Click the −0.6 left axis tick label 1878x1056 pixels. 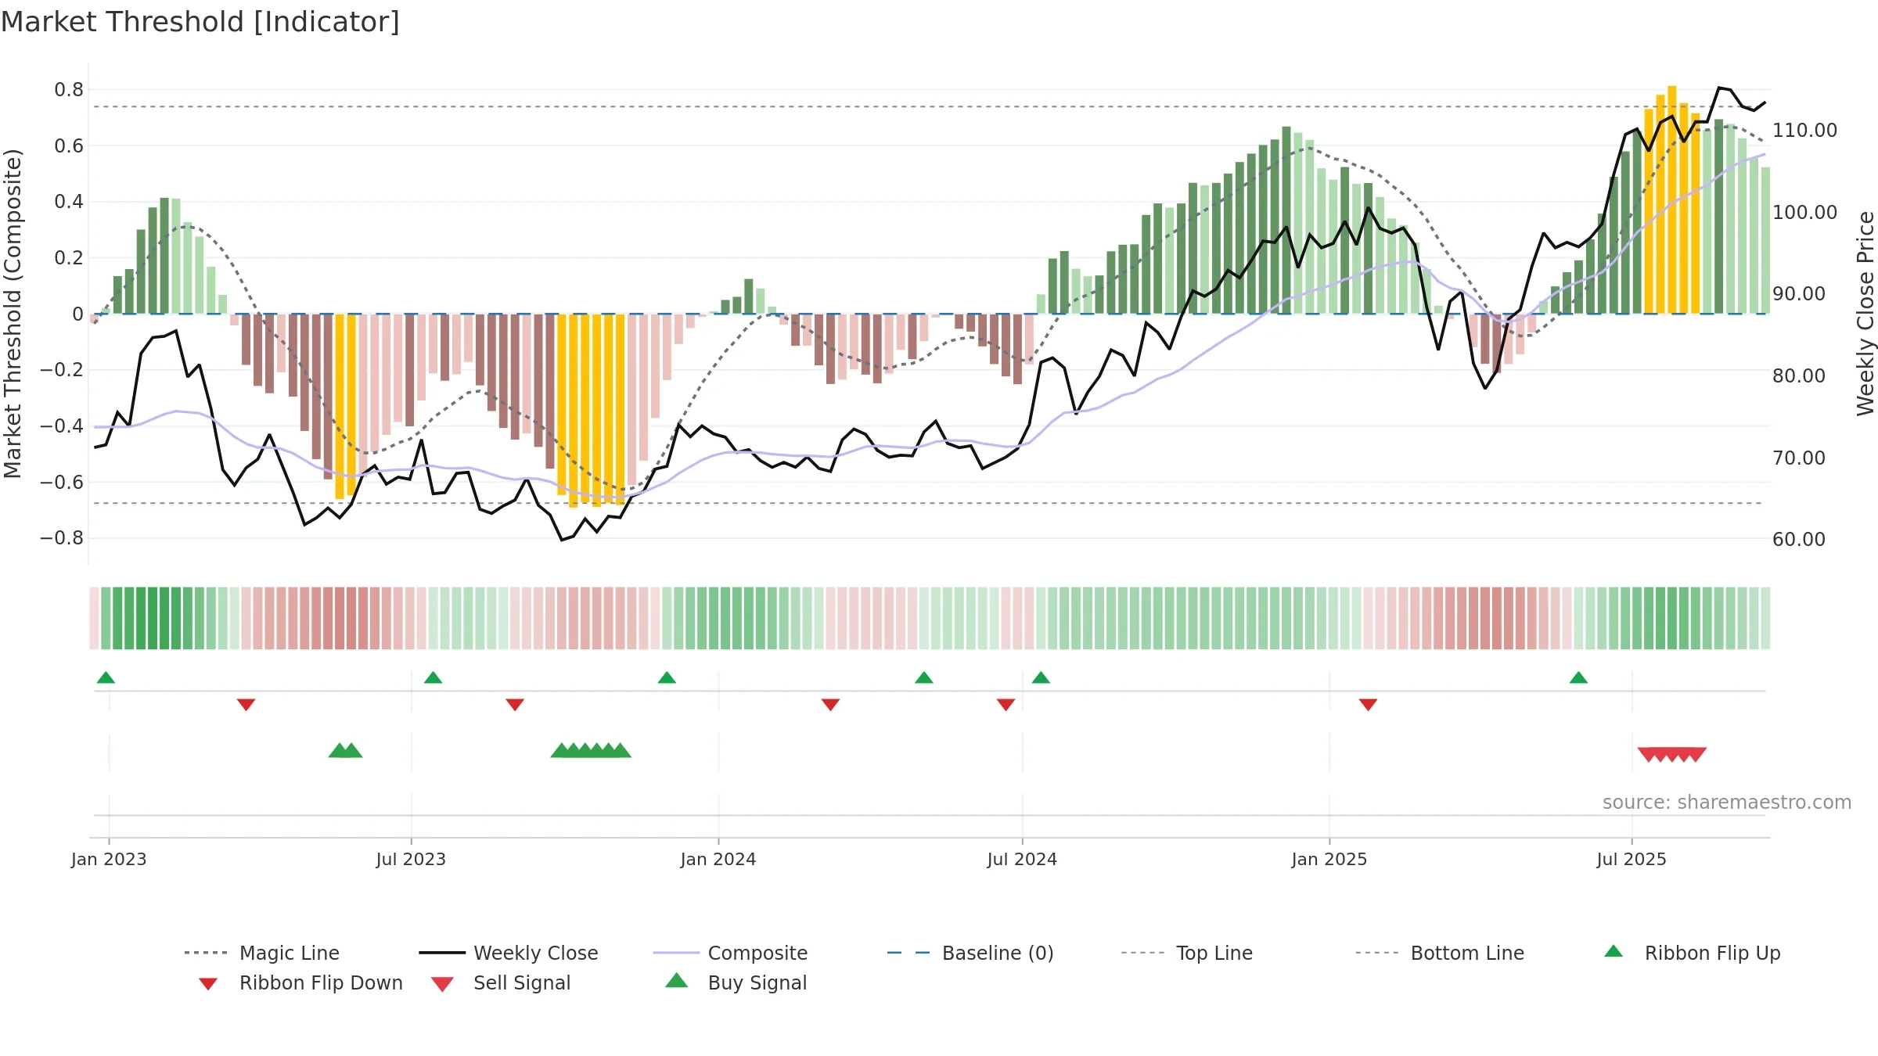pos(62,483)
